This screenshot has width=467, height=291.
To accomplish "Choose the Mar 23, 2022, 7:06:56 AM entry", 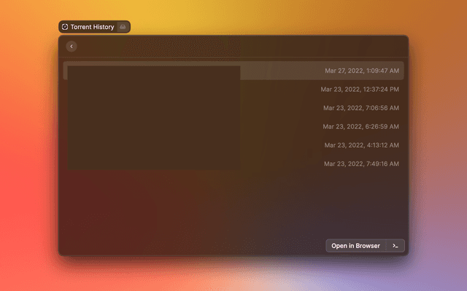I will click(x=361, y=108).
